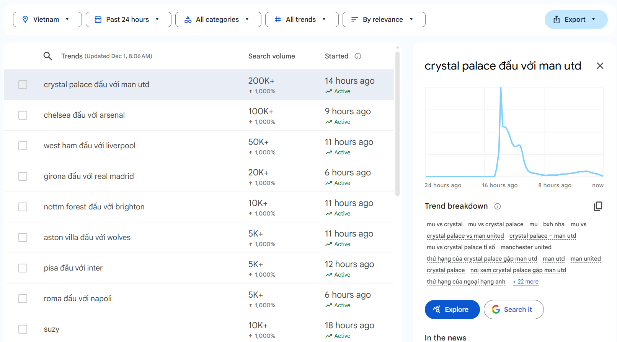Click the Trend breakdown info icon

point(498,206)
